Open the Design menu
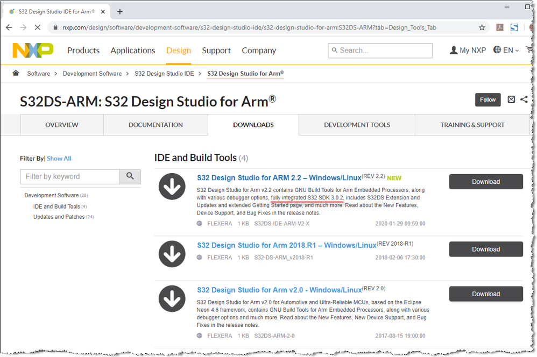 [179, 51]
